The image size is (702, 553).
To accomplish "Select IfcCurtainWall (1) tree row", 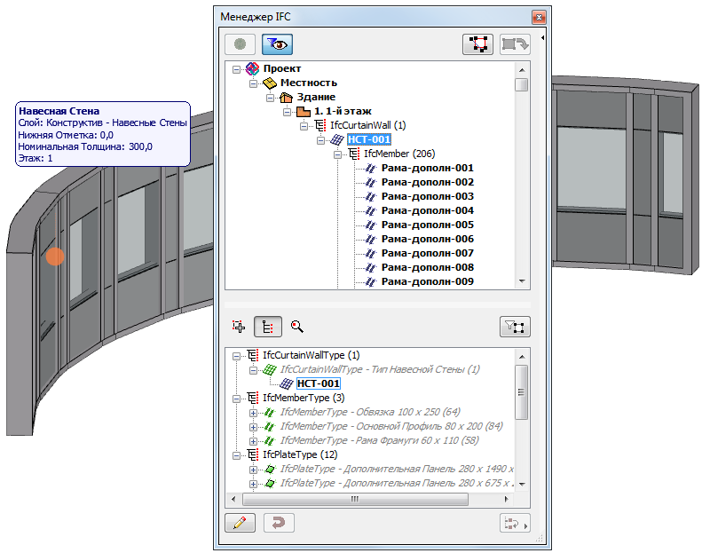I will coord(367,125).
